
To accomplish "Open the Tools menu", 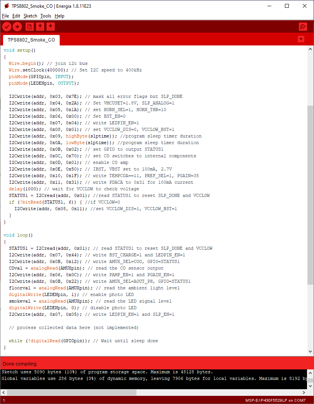I will (45, 16).
